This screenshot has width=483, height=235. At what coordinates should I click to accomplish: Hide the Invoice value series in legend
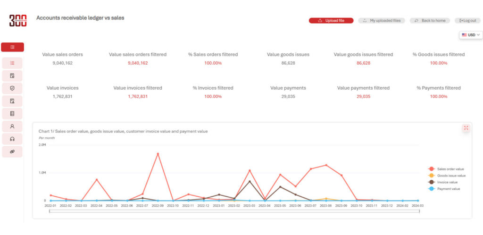click(447, 182)
